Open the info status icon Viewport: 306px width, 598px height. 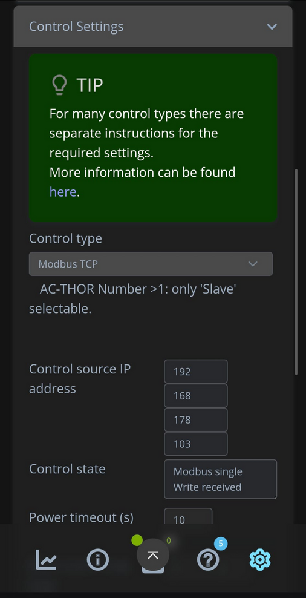pos(98,559)
